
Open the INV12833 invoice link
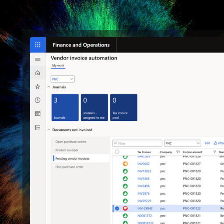coord(144,171)
